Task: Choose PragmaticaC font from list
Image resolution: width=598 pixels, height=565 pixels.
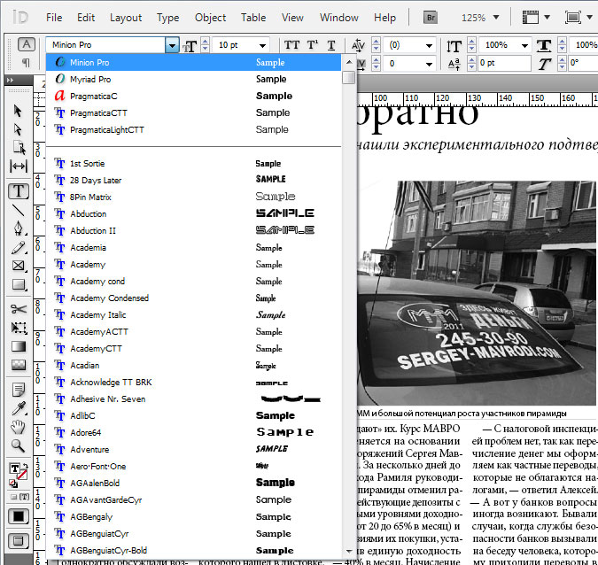Action: pos(193,96)
